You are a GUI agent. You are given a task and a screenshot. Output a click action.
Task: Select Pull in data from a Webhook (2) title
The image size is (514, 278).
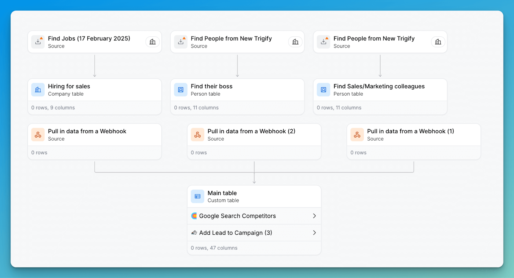[252, 131]
